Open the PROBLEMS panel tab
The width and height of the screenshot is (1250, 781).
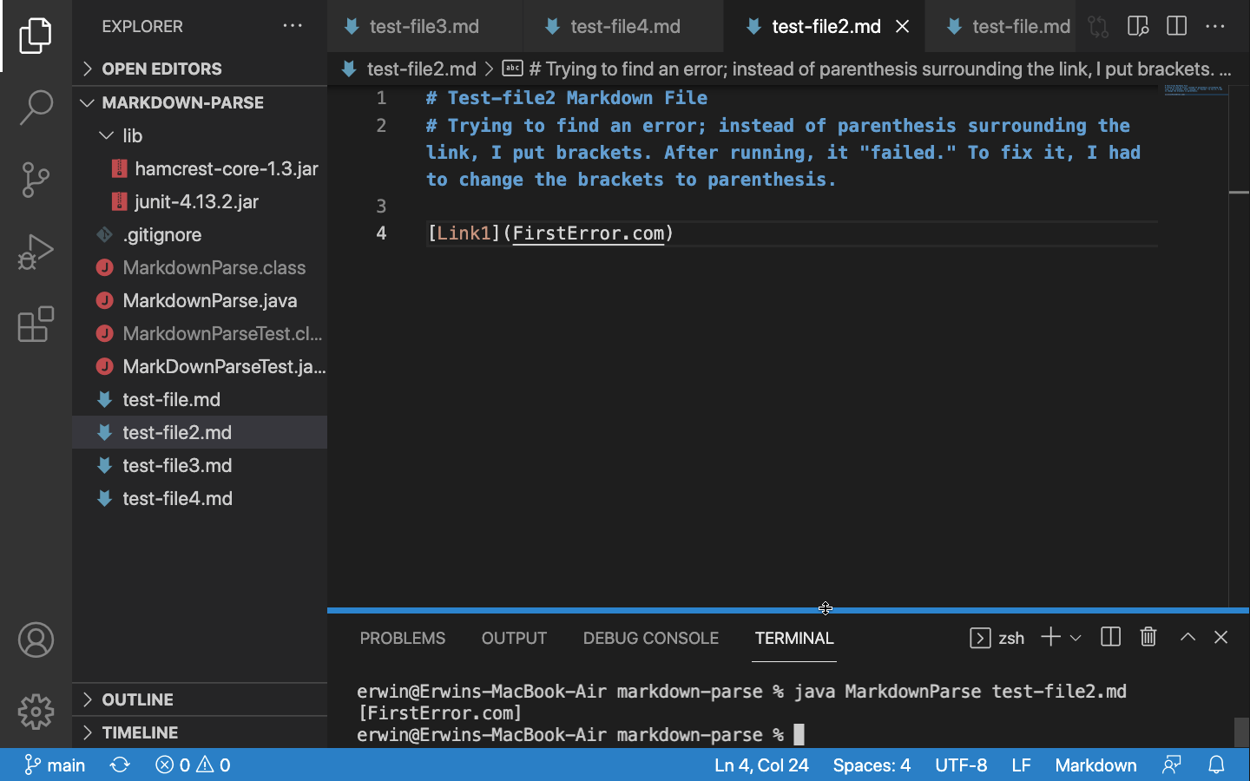click(403, 638)
